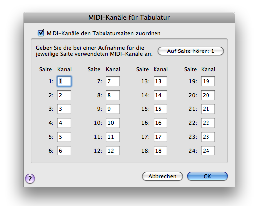Focus the Kanal field for Saite 1
This screenshot has width=259, height=206.
pos(64,81)
